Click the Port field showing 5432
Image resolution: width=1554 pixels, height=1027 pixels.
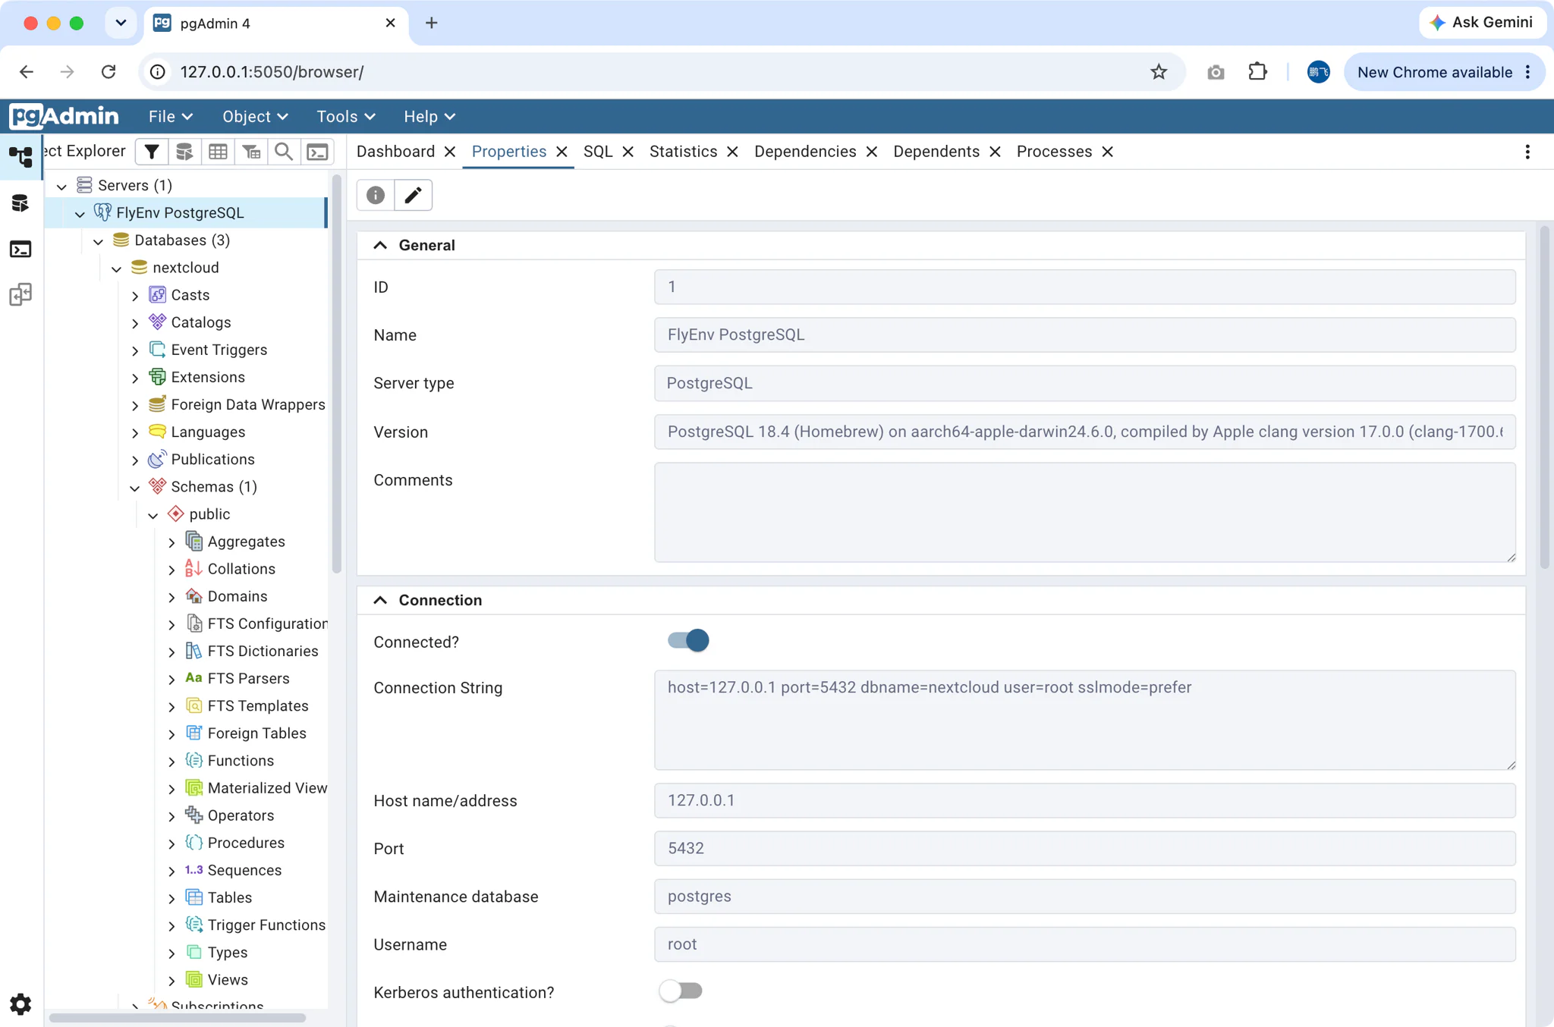1084,848
